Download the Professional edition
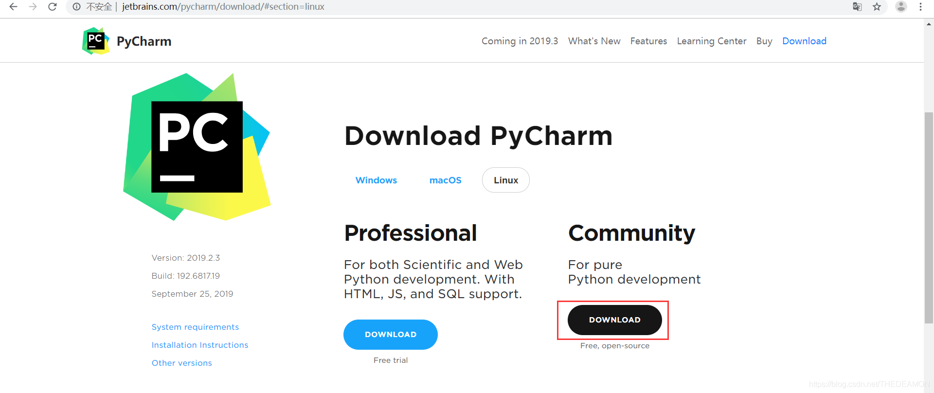This screenshot has height=393, width=934. coord(391,335)
